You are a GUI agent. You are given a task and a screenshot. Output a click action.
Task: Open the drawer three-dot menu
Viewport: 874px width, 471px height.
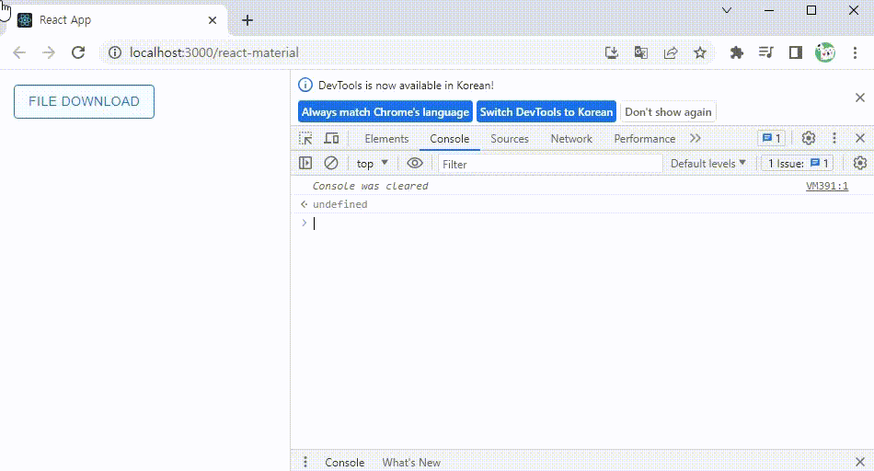coord(305,462)
